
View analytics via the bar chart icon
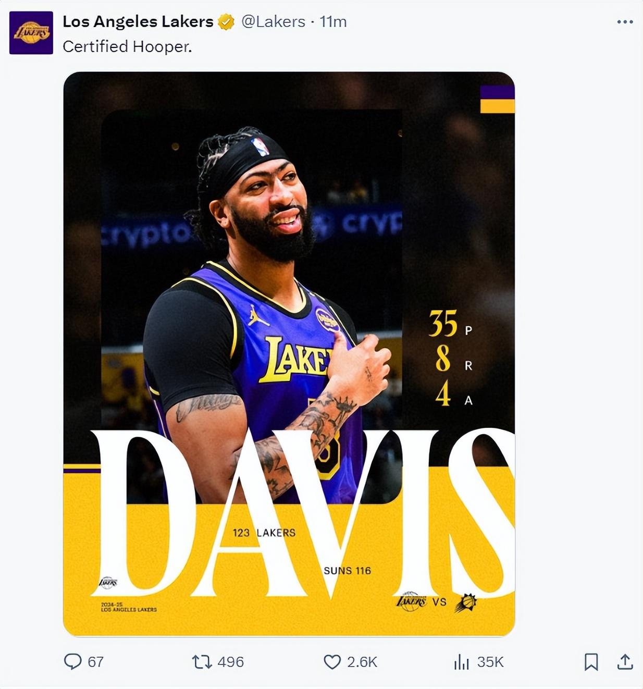[462, 662]
